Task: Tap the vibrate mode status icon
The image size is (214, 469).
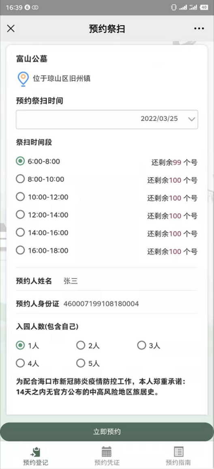Action: coord(173,7)
